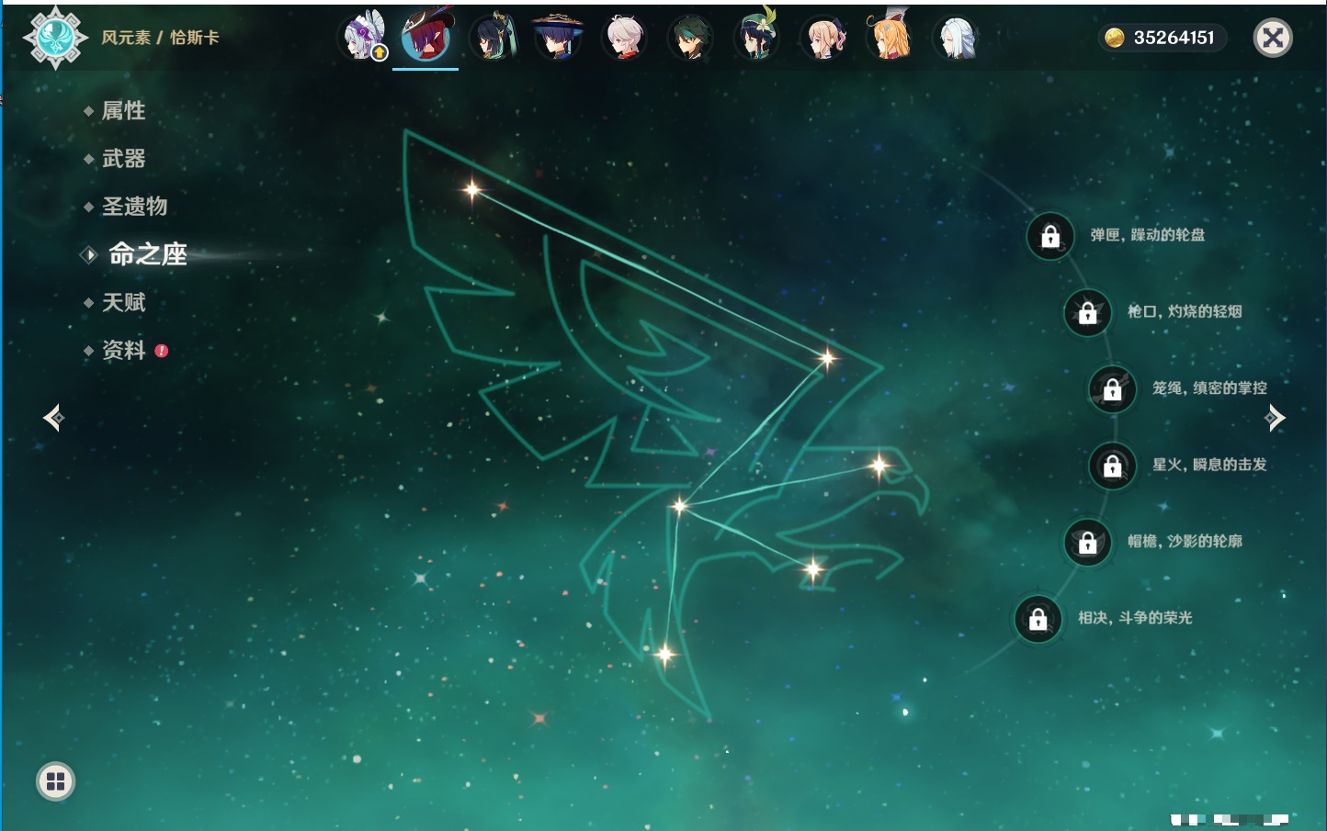
Task: Select the dark-haired character with teal hair ornaments
Action: click(x=493, y=38)
